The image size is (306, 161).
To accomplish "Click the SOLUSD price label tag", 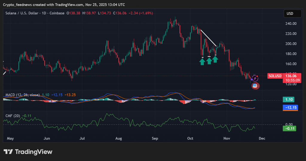I will [275, 76].
